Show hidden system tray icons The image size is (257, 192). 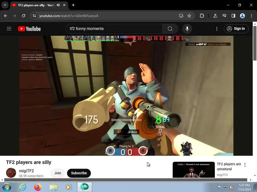213,187
